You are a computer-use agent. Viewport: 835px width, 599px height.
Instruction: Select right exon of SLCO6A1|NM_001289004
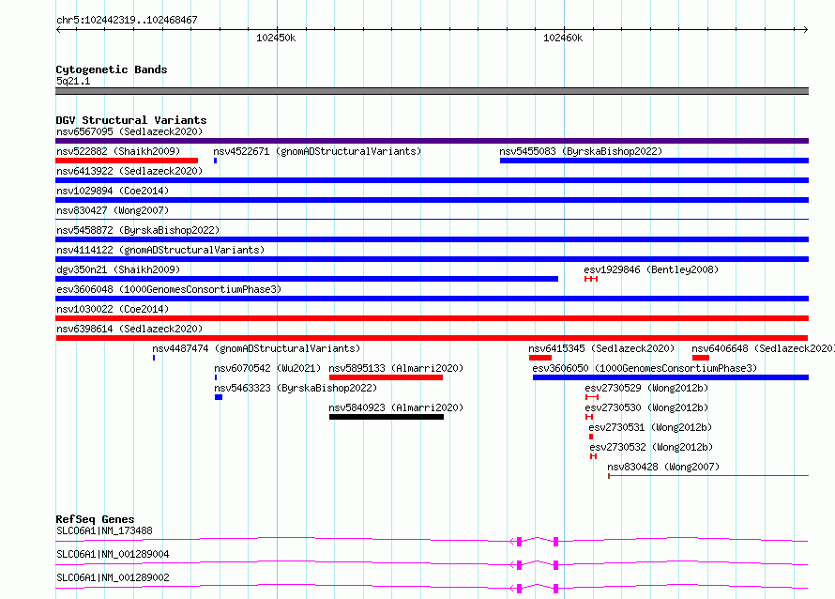coord(556,565)
